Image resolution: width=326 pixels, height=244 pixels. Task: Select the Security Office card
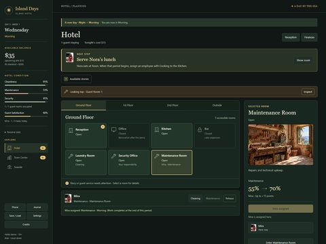128,162
